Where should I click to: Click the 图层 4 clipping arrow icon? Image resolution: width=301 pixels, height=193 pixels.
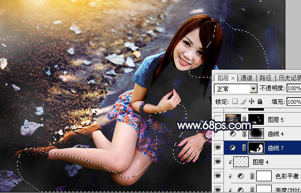pyautogui.click(x=230, y=162)
